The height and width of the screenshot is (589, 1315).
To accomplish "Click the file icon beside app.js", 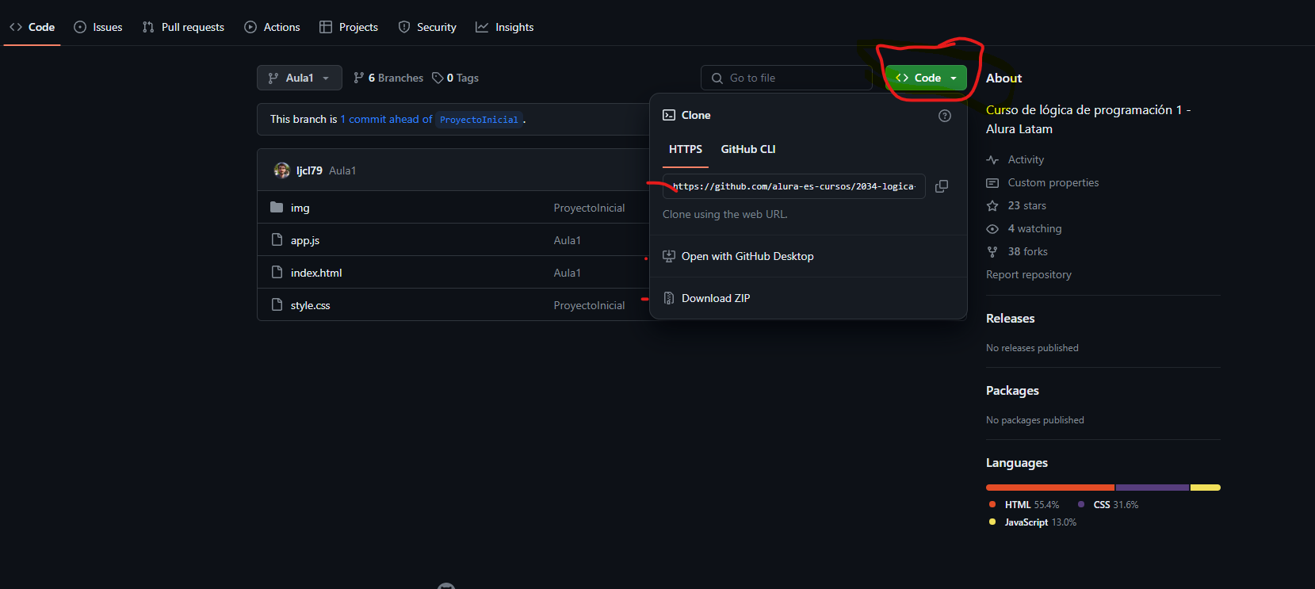I will click(x=277, y=239).
